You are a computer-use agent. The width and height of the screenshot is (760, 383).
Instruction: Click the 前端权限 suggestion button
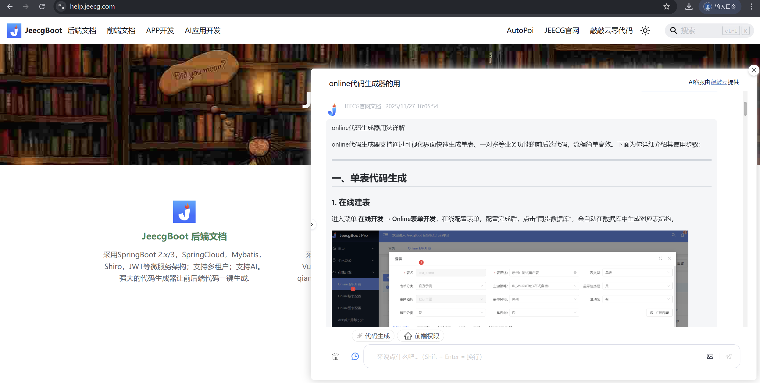[x=421, y=336]
